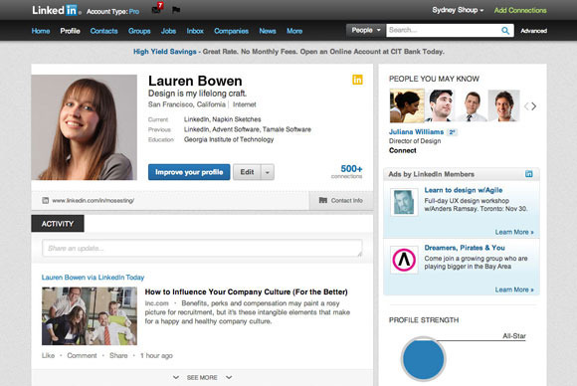Viewport: 577px width, 386px height.
Task: Open Dreamers, Pirates & You ad title
Action: [465, 248]
